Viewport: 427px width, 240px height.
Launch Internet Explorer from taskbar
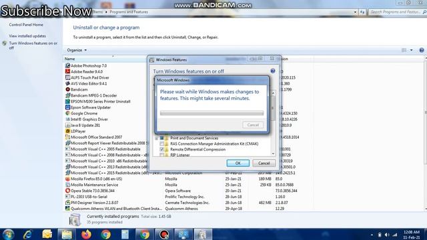pos(28,234)
